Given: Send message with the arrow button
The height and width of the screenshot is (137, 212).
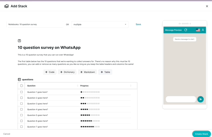Looking at the screenshot, I should 200,99.
